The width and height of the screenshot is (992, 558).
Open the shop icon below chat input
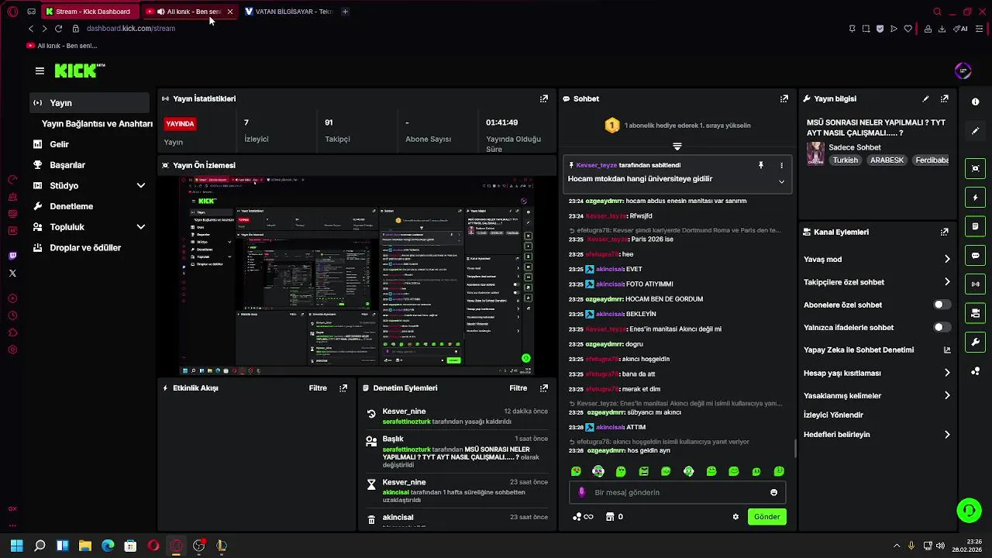click(610, 517)
